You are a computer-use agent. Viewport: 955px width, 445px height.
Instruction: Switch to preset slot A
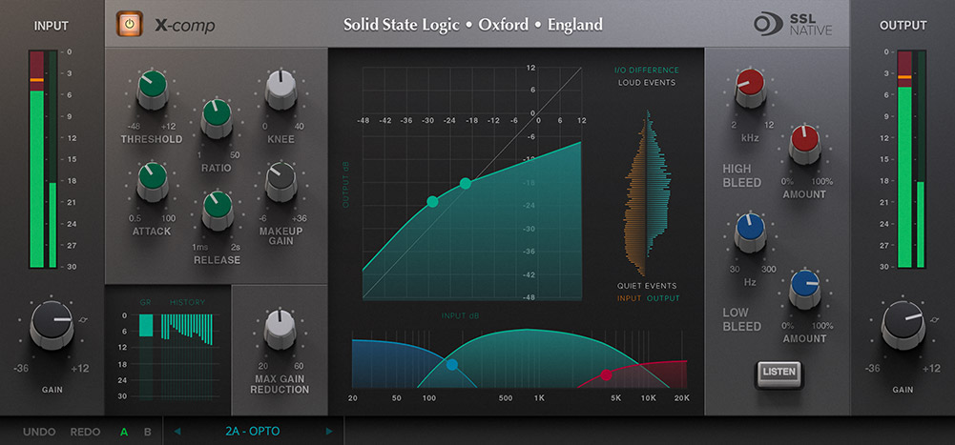[x=124, y=432]
